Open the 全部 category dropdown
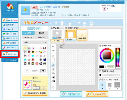Image resolution: width=127 pixels, height=100 pixels. tap(35, 42)
